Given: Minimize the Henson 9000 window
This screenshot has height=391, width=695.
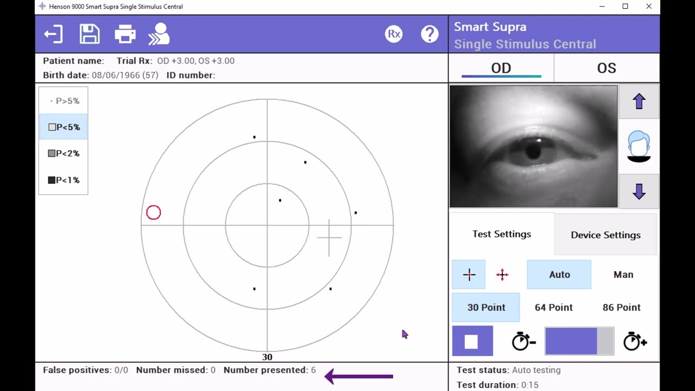Looking at the screenshot, I should (602, 7).
